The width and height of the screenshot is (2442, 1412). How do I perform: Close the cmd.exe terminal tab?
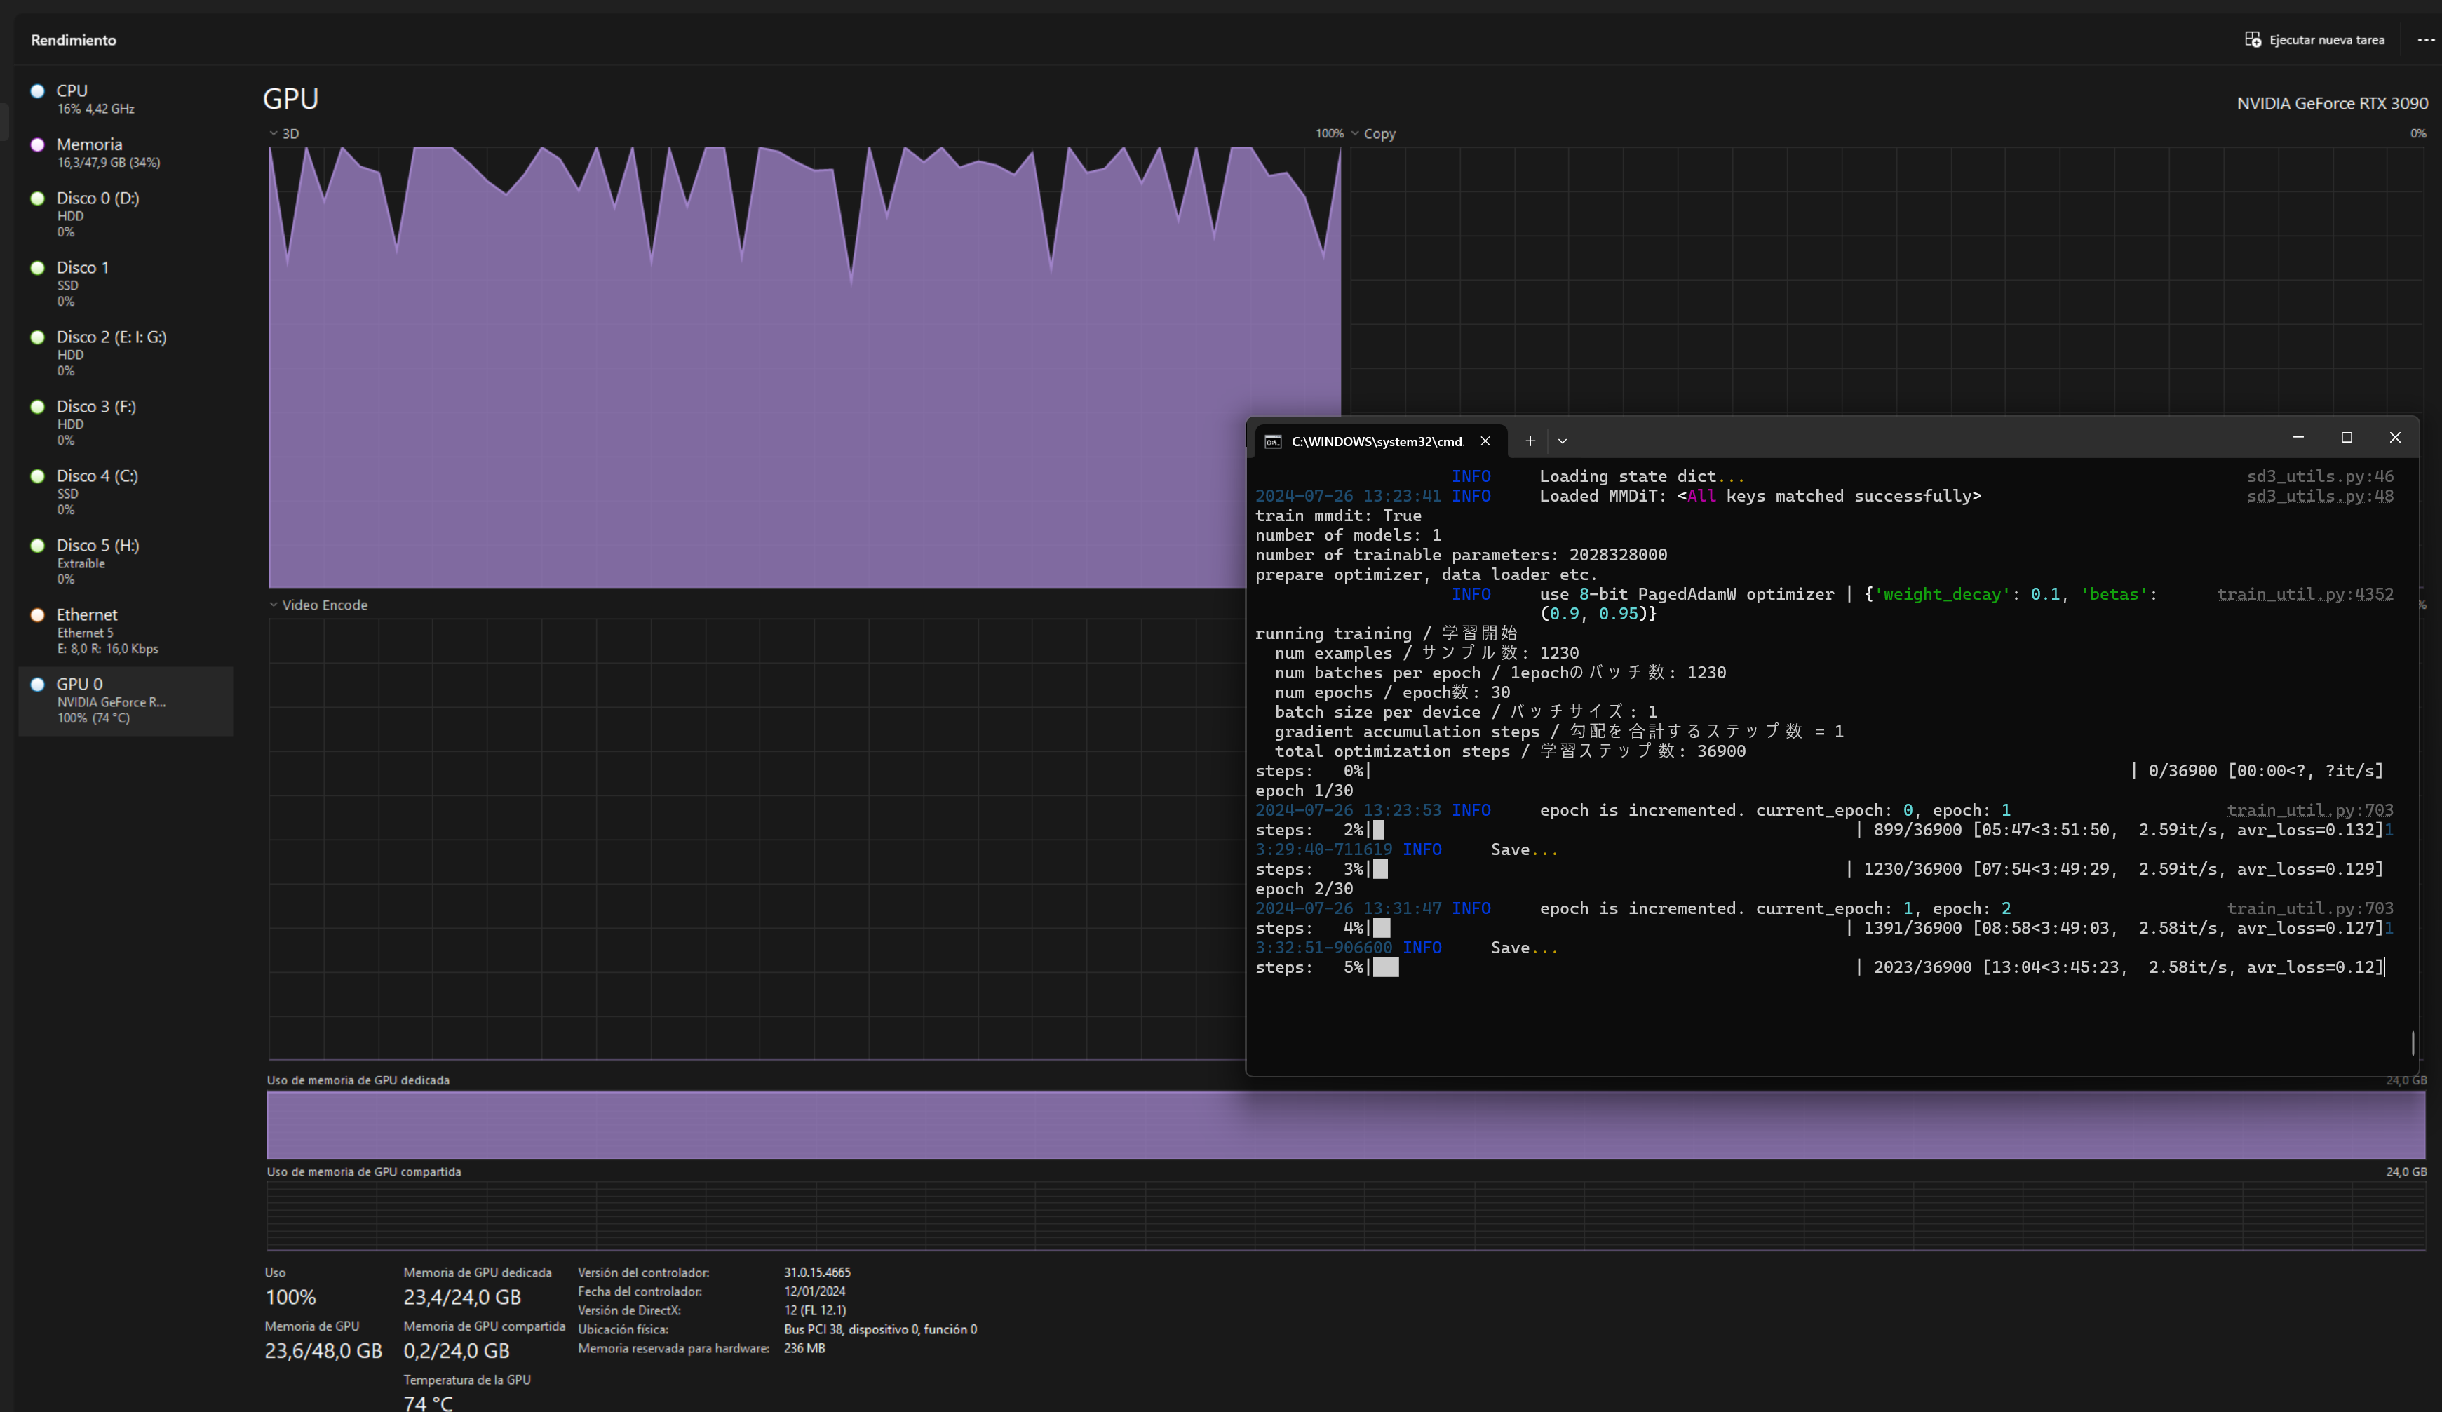1485,441
